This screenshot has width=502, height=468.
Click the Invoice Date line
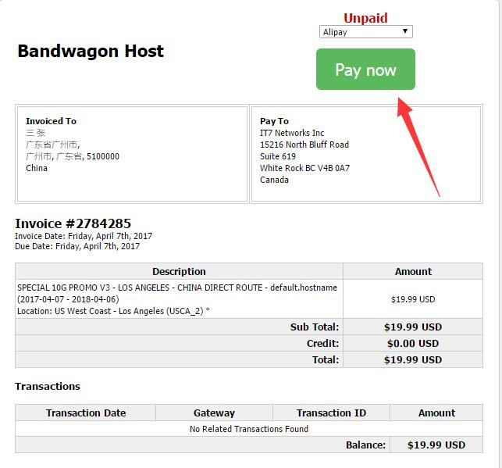84,236
